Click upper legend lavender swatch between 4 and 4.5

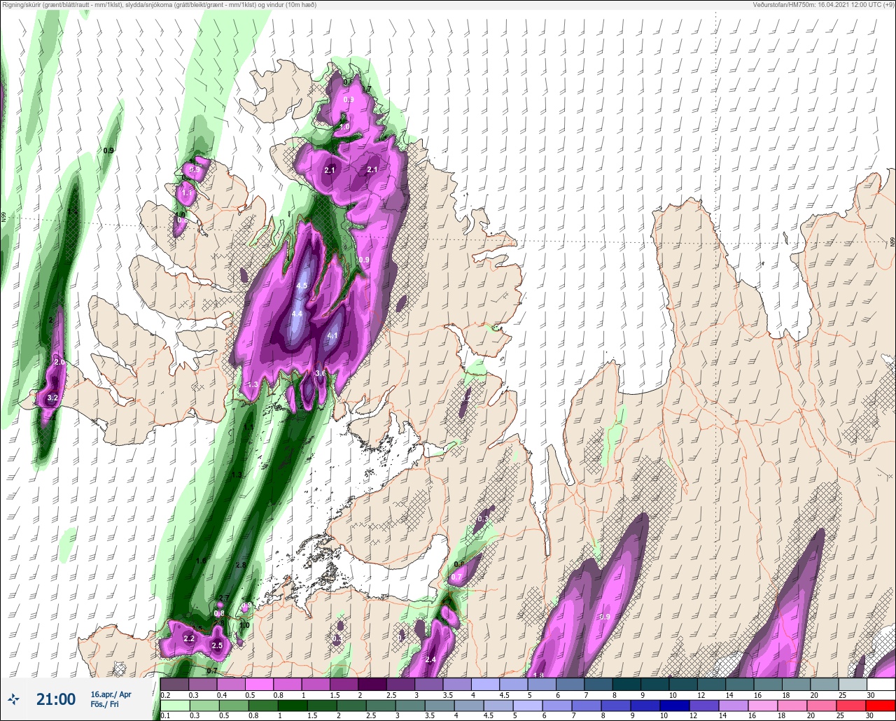pos(485,684)
